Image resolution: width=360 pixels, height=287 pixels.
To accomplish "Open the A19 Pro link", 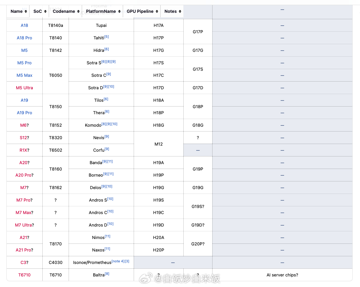I will pos(24,113).
